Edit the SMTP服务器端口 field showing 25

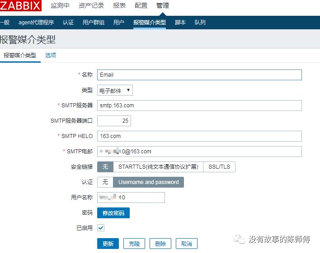114,121
